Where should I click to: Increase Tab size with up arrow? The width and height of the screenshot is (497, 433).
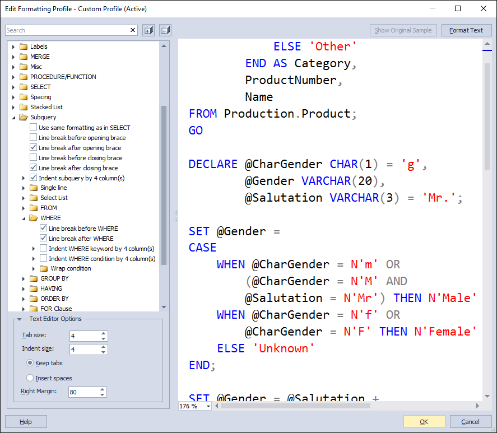pyautogui.click(x=103, y=333)
